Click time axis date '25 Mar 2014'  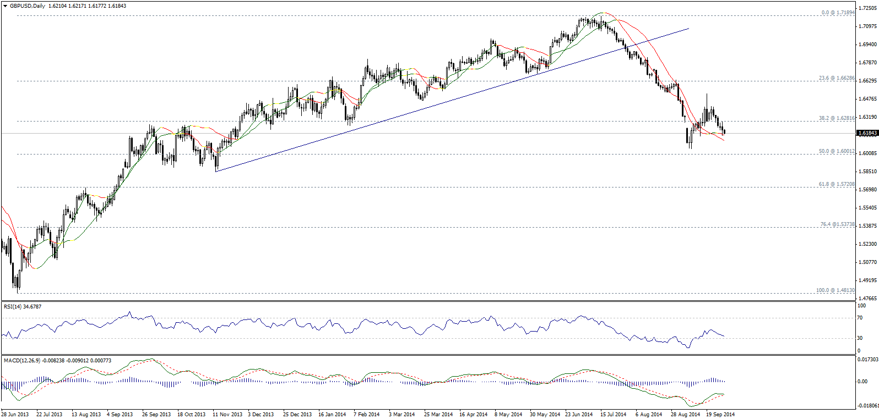pos(438,415)
